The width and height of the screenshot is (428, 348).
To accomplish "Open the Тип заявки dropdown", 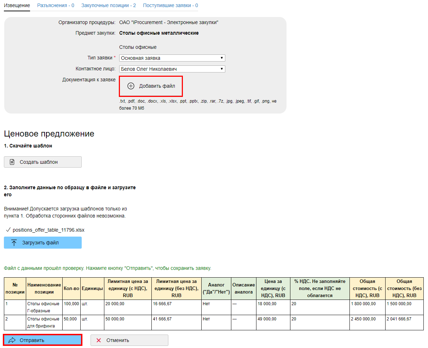I will [x=172, y=58].
